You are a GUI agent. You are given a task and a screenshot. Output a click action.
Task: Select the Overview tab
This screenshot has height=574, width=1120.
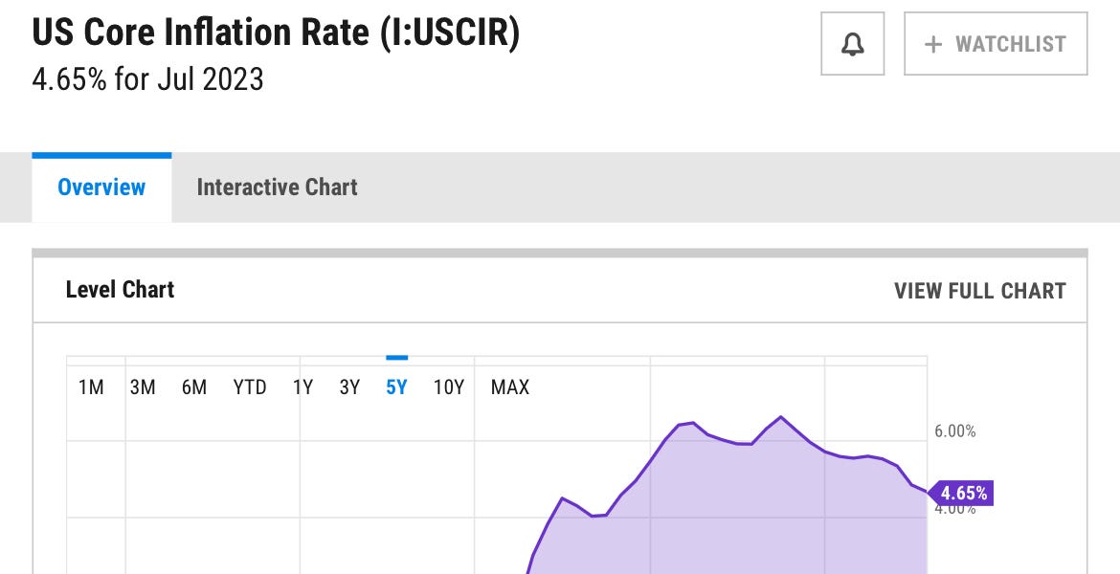click(101, 187)
